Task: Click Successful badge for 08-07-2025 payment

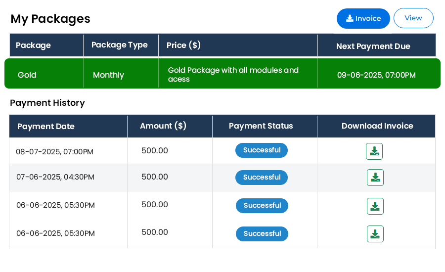Action: click(262, 150)
